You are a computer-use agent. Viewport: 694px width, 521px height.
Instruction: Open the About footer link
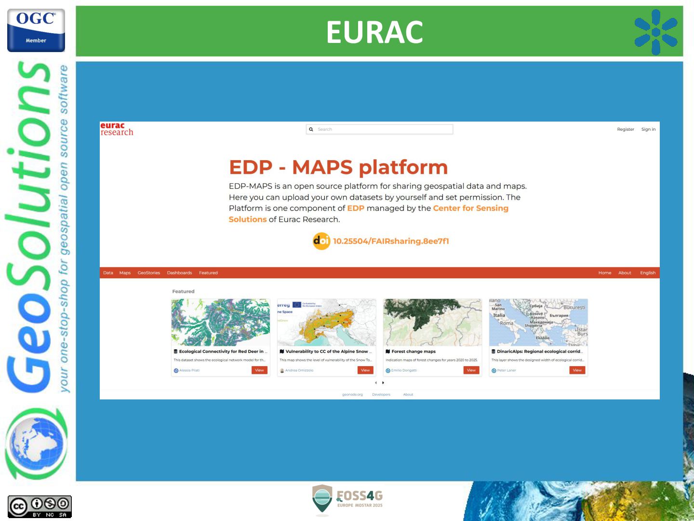(x=408, y=395)
